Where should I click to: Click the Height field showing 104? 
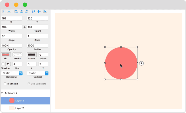point(37,27)
